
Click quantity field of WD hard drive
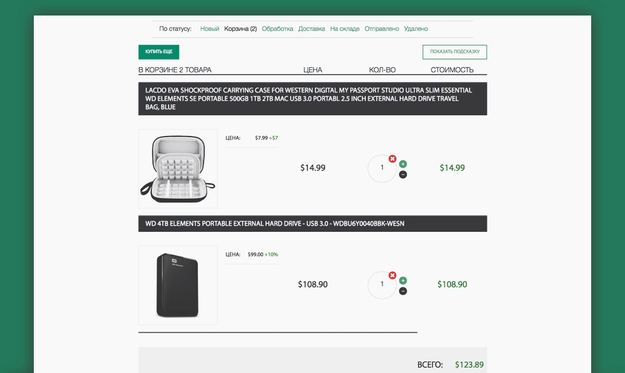pyautogui.click(x=382, y=285)
